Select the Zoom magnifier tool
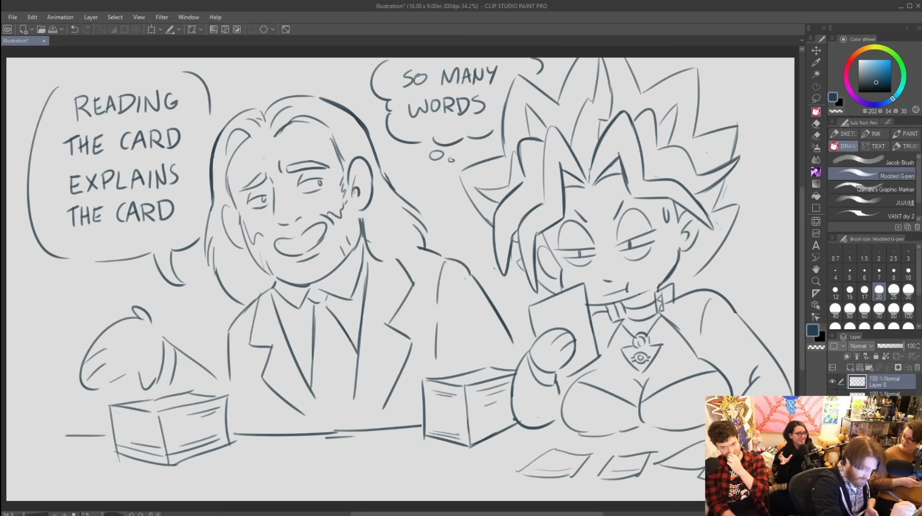The width and height of the screenshot is (922, 516). pyautogui.click(x=816, y=281)
